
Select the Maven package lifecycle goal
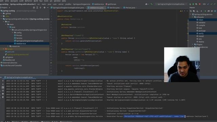(x=202, y=31)
